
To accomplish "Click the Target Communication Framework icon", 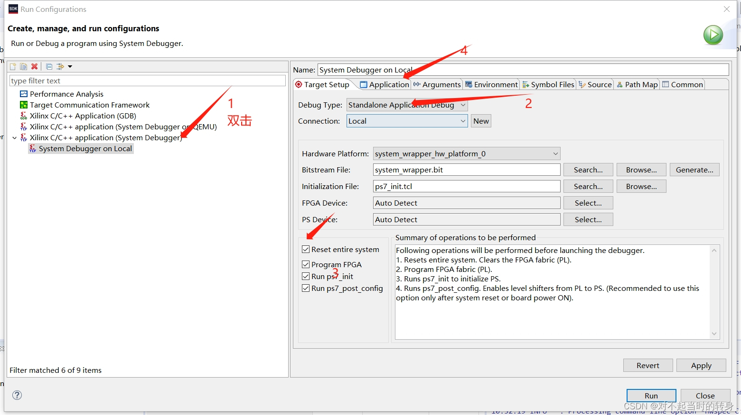I will 24,105.
